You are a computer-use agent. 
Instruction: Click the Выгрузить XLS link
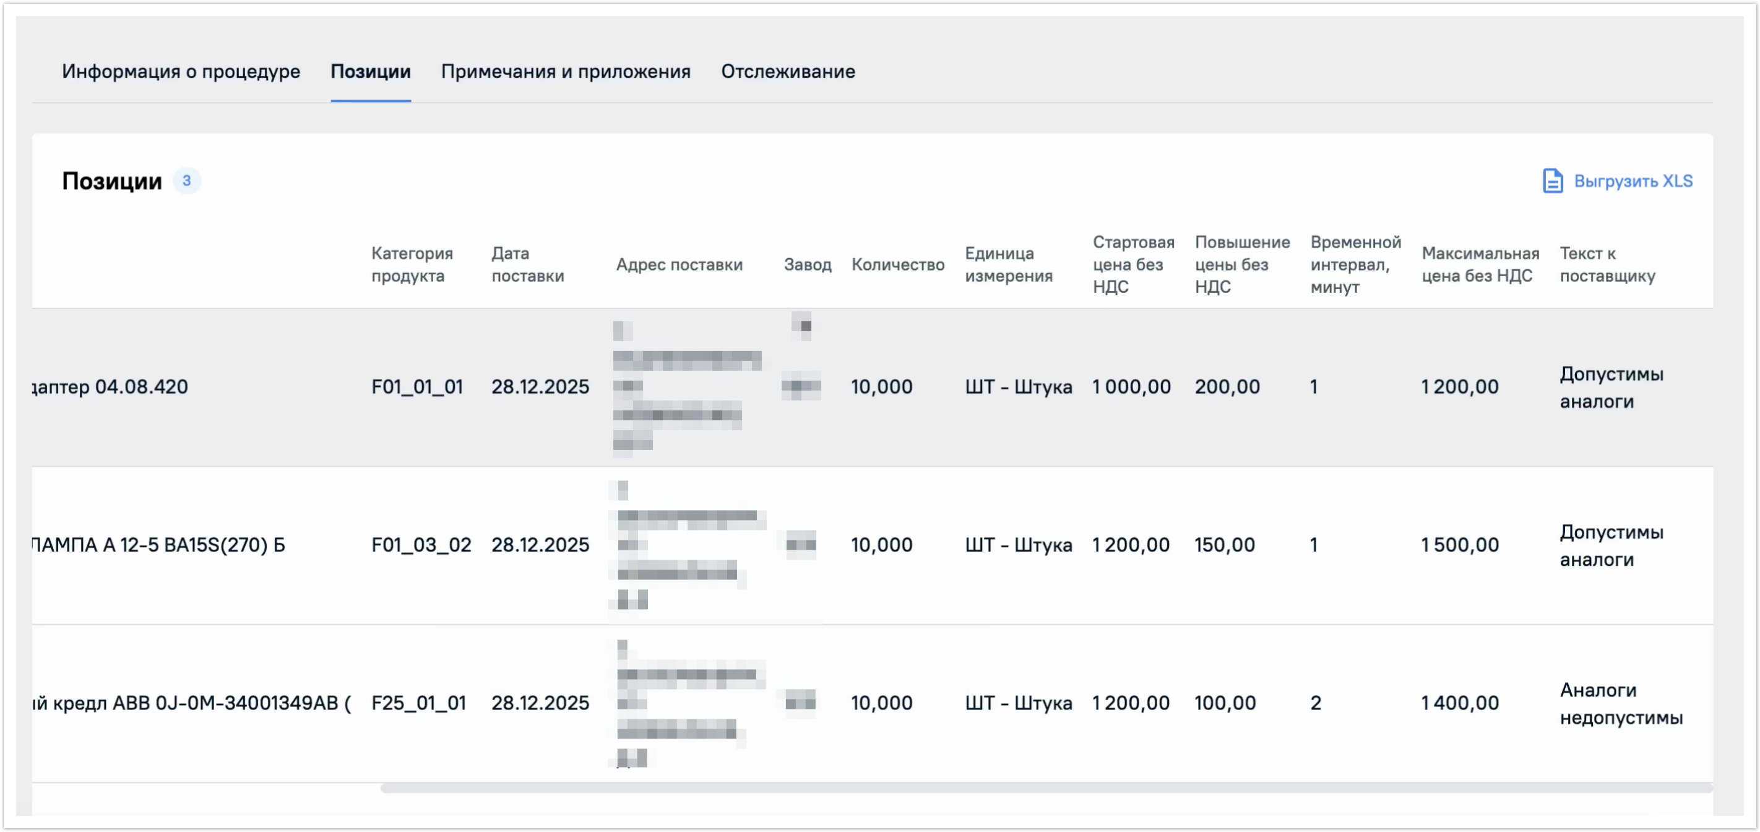click(1633, 181)
